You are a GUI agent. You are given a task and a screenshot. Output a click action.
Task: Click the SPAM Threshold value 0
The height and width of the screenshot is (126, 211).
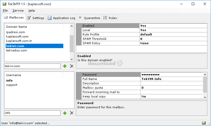173,39
